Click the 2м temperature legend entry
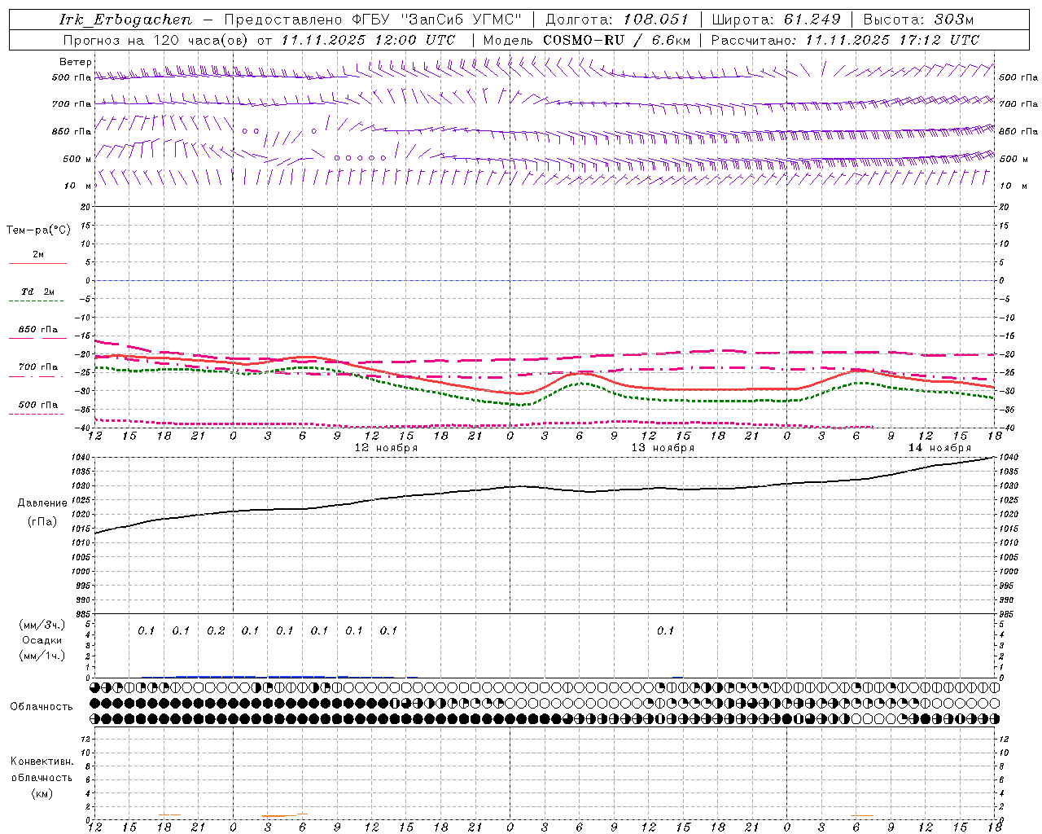 pyautogui.click(x=37, y=255)
